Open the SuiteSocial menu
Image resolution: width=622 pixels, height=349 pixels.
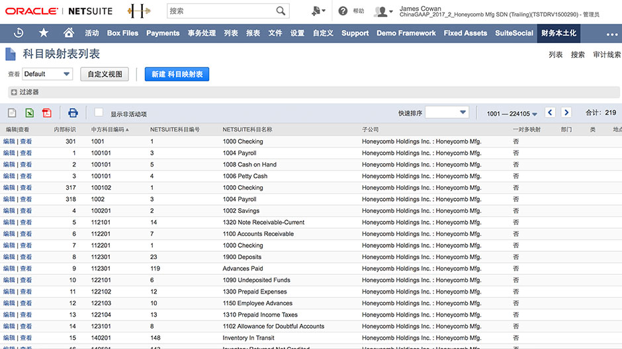514,33
